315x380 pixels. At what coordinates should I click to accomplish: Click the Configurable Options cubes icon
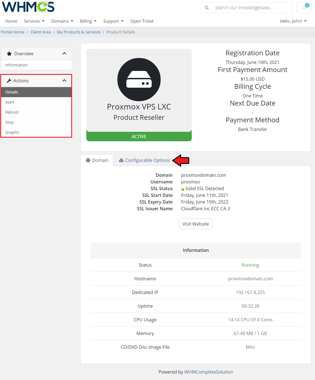click(x=121, y=160)
